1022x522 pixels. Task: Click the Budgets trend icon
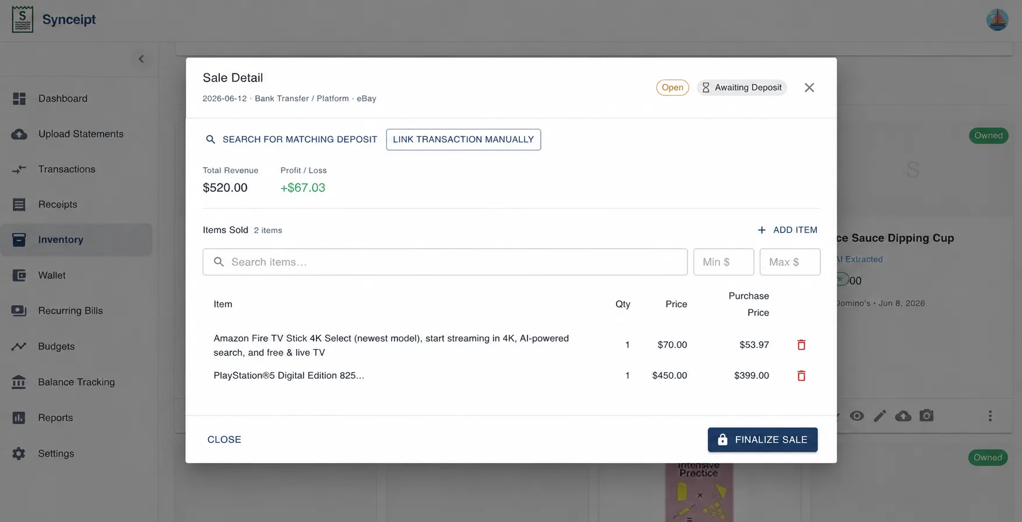click(x=19, y=346)
